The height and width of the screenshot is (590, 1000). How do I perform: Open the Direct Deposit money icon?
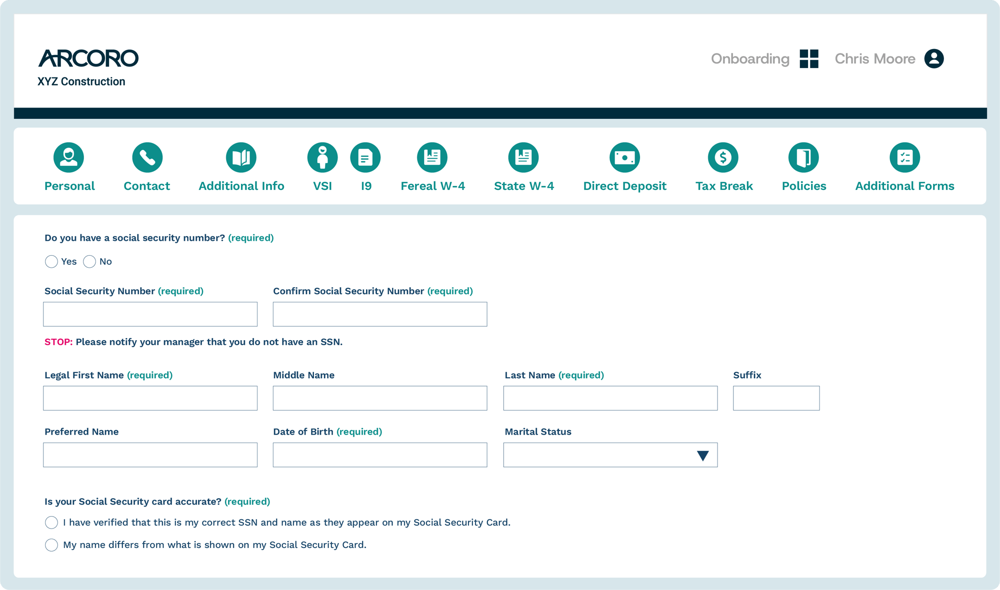(x=624, y=157)
